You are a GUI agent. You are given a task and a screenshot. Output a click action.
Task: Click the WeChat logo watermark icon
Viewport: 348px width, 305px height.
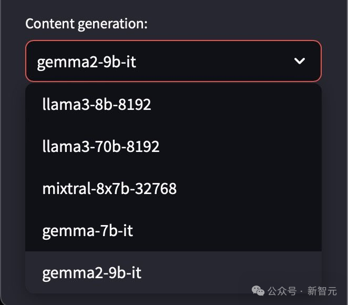click(x=259, y=290)
